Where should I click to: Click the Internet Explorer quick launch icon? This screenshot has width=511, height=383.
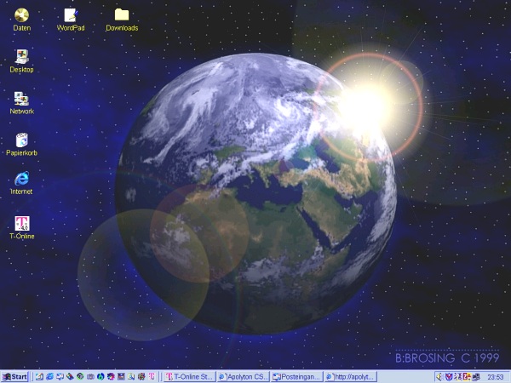click(x=49, y=376)
